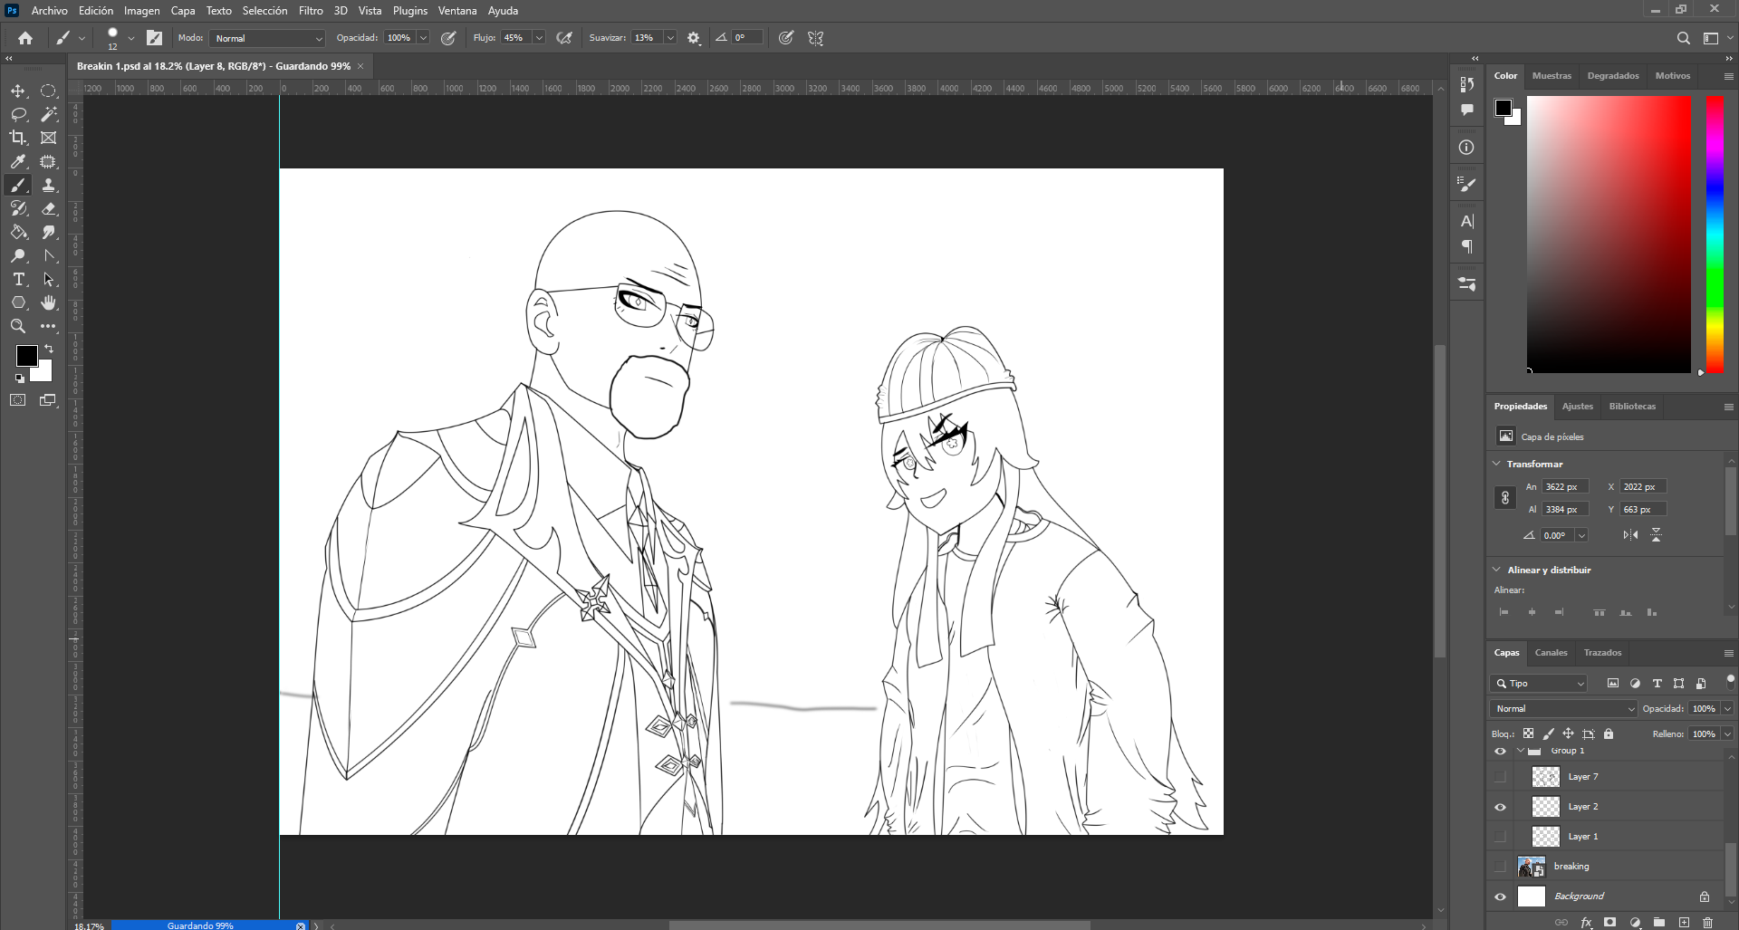Collapse the Transformar section

pos(1497,464)
